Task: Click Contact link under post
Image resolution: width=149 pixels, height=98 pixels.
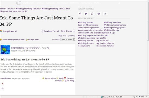Action: pyautogui.click(x=58, y=81)
